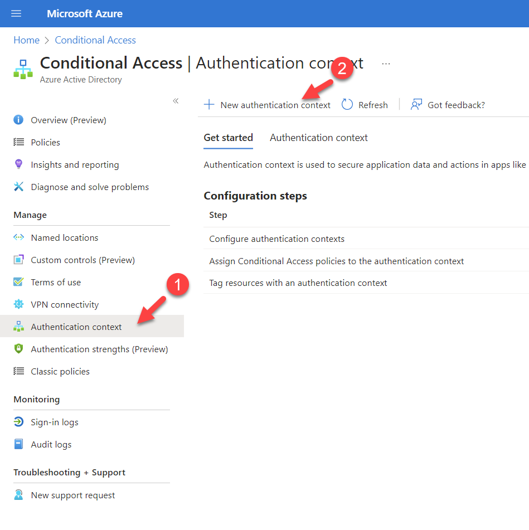The image size is (529, 530).
Task: Open Conditional Access breadcrumb link
Action: [x=95, y=40]
